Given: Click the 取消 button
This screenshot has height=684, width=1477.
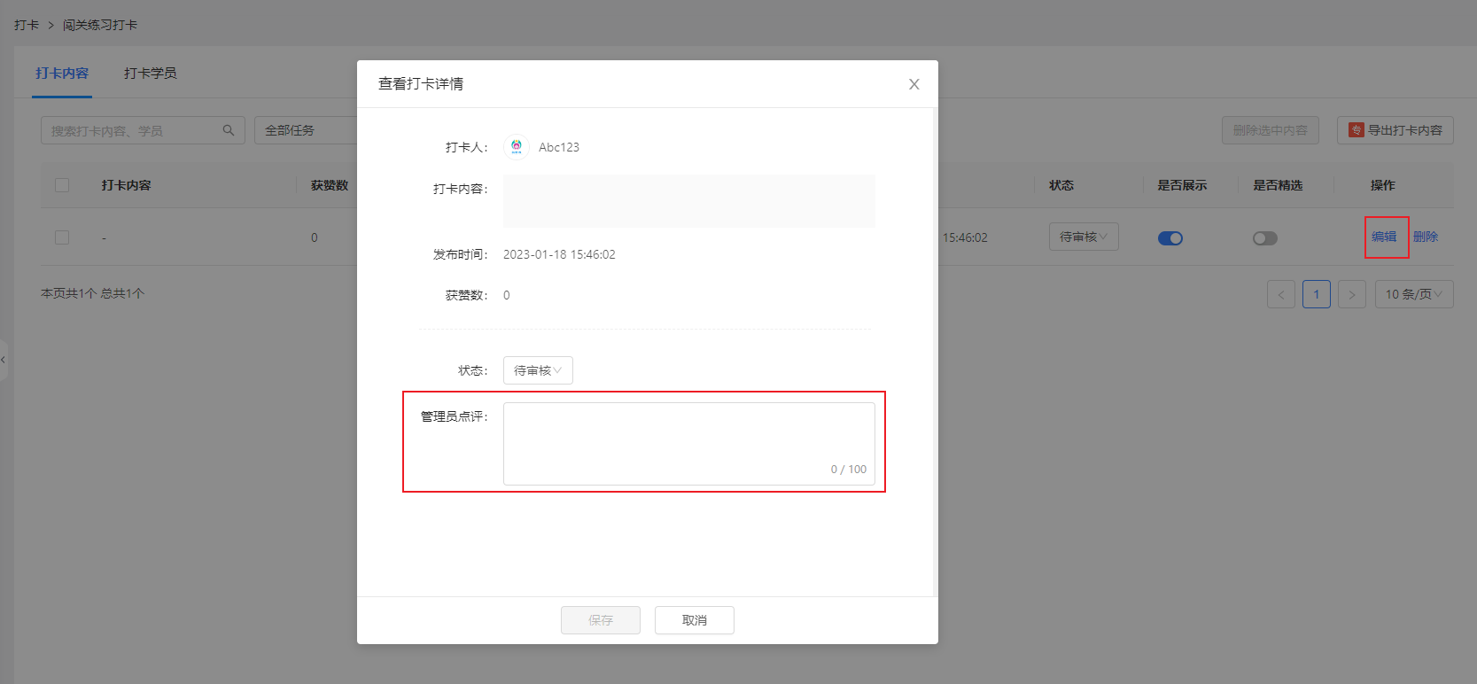Looking at the screenshot, I should [x=695, y=620].
